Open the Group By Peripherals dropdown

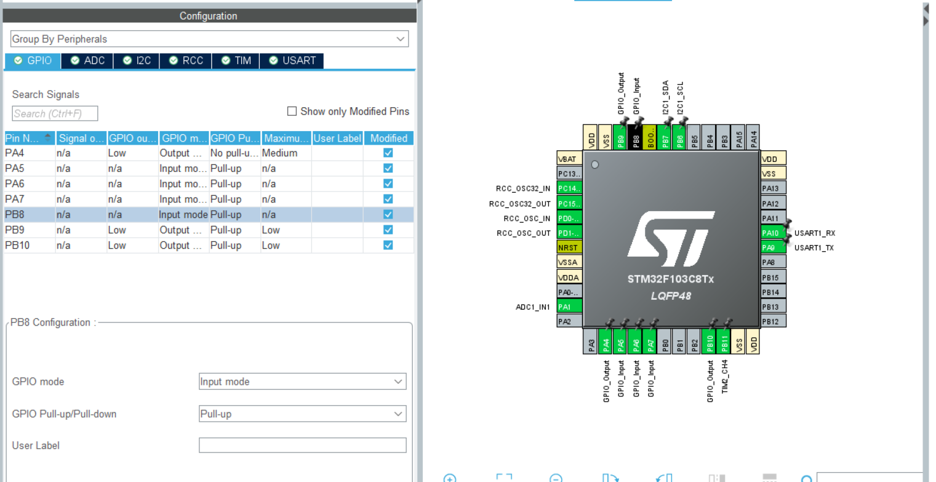(209, 39)
